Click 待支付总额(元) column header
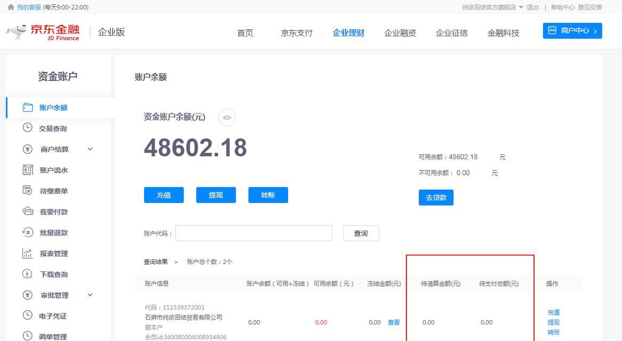Screen dimensions: 622x341 tap(499, 283)
